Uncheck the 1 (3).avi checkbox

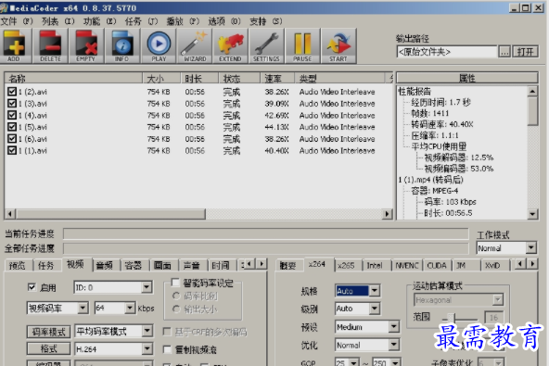[x=12, y=104]
